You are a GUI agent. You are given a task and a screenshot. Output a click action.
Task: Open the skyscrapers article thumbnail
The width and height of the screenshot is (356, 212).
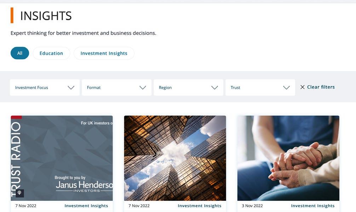[x=175, y=158]
